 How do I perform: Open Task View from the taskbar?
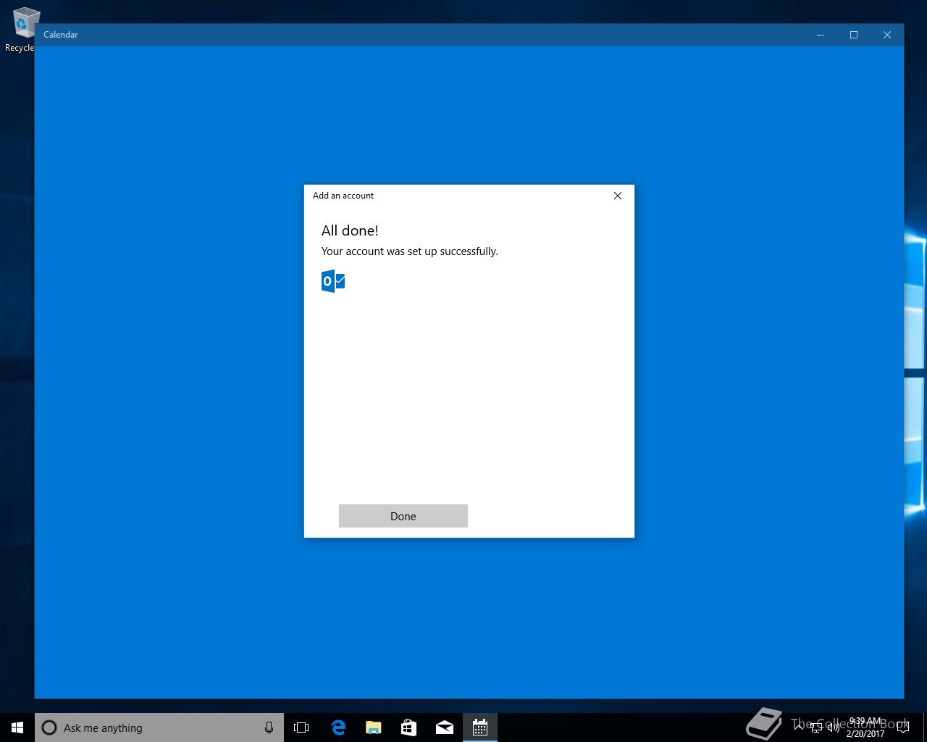coord(301,728)
